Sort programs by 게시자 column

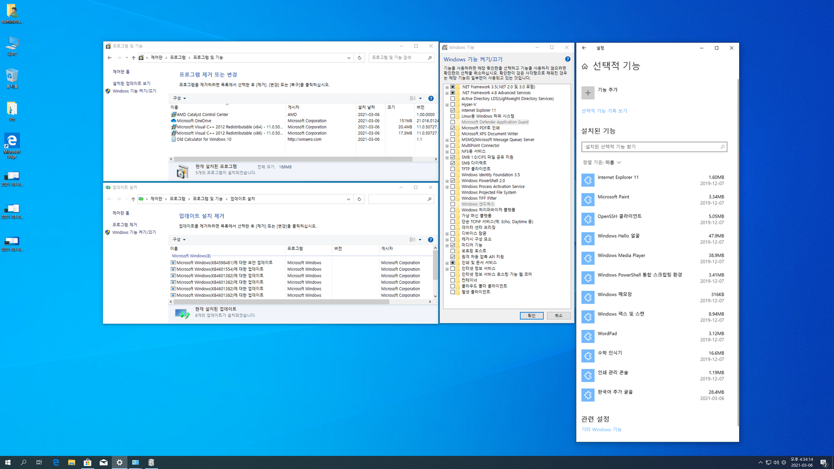320,107
